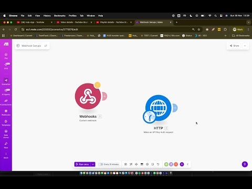Click the square notes icon in toolbar
Image resolution: width=252 pixels, height=189 pixels.
[153, 164]
